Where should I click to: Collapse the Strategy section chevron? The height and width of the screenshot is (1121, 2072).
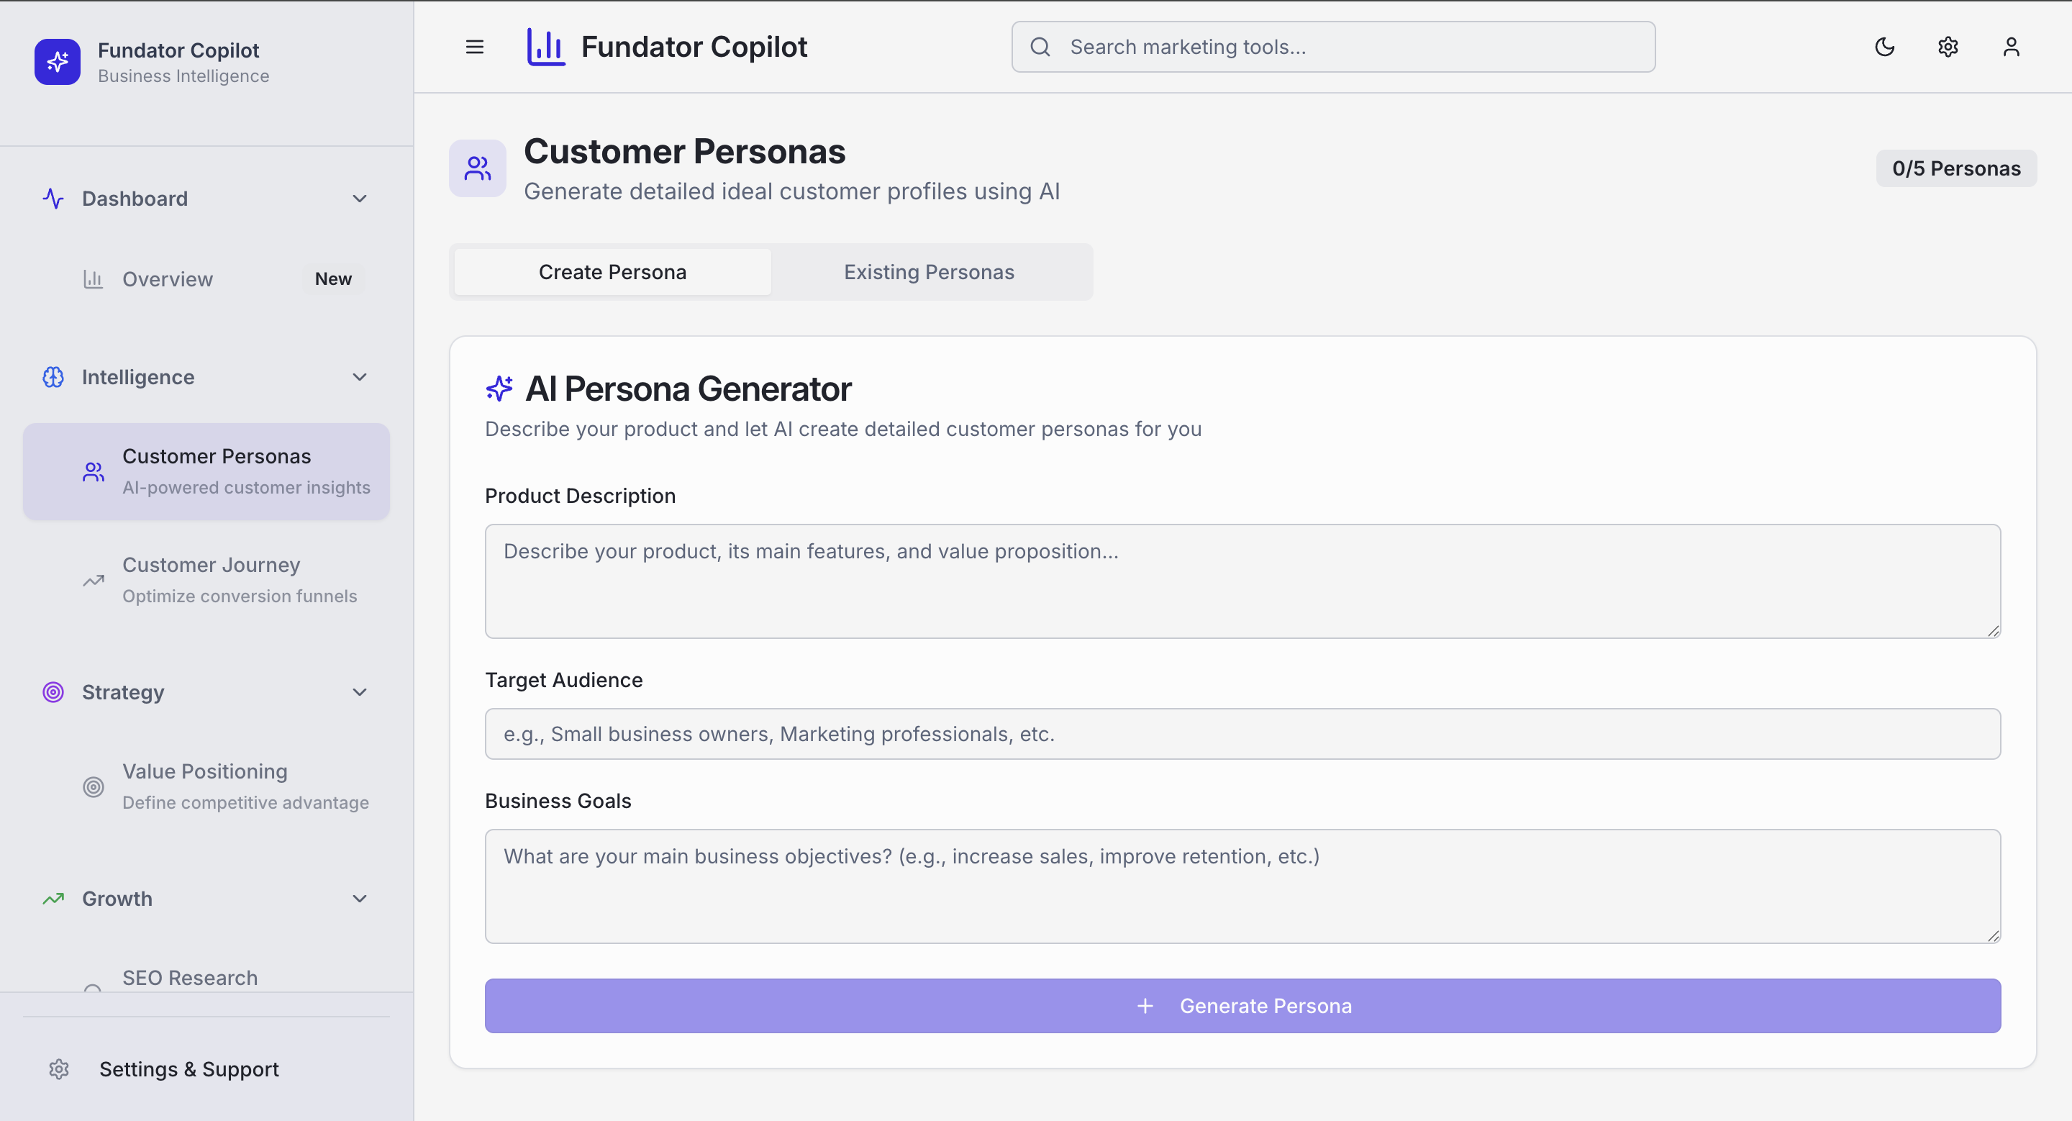(x=360, y=692)
